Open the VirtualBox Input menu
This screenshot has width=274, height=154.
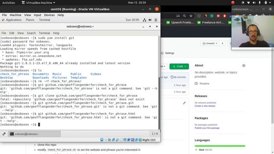tap(37, 15)
